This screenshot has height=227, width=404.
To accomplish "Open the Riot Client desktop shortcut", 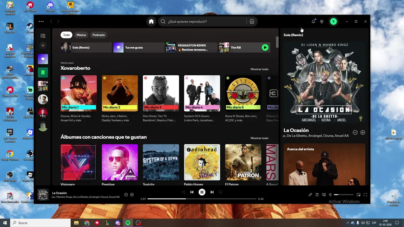I will (x=30, y=7).
